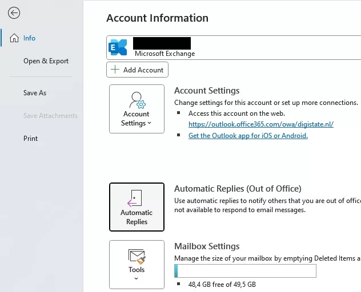Click the Account Information heading

tap(157, 18)
